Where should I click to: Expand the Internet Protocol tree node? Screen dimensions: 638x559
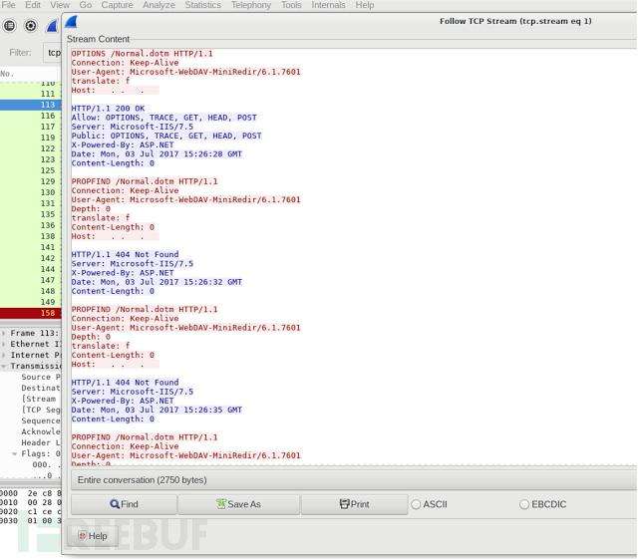point(3,355)
